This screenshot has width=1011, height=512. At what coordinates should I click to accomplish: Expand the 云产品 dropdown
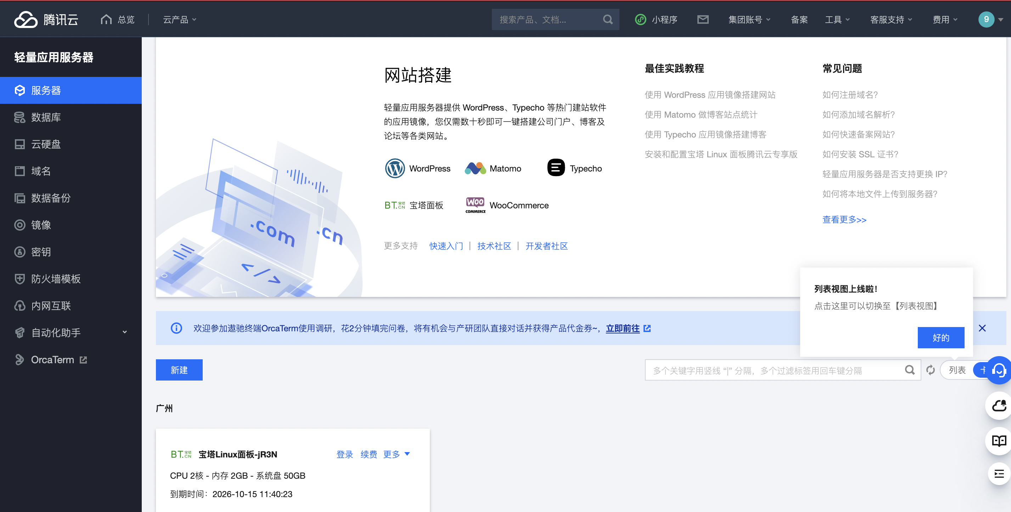[179, 19]
